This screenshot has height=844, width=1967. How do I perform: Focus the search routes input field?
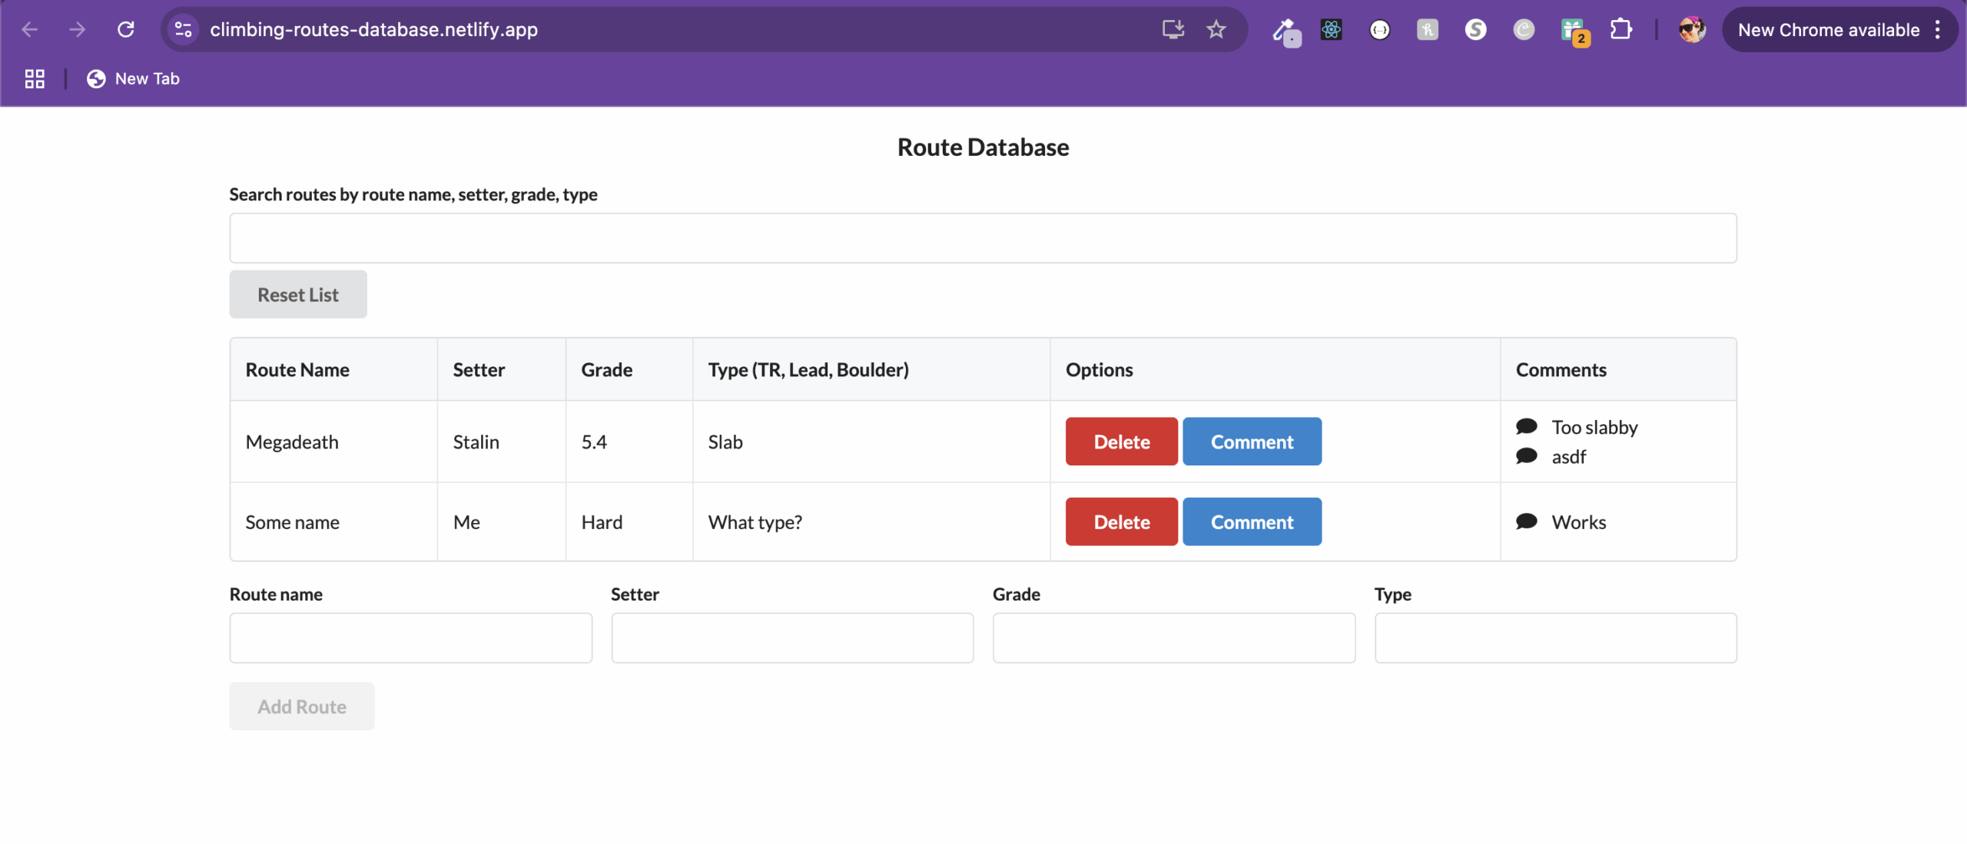pos(982,238)
